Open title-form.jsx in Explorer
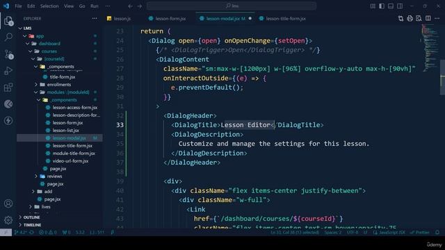The height and width of the screenshot is (250, 445). [x=62, y=77]
